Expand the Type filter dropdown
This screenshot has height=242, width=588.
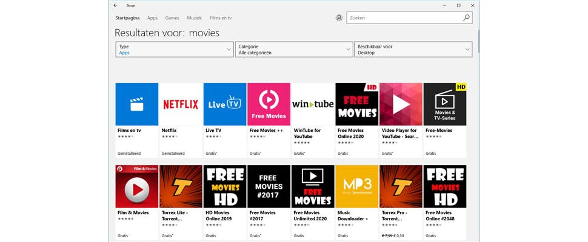[175, 50]
